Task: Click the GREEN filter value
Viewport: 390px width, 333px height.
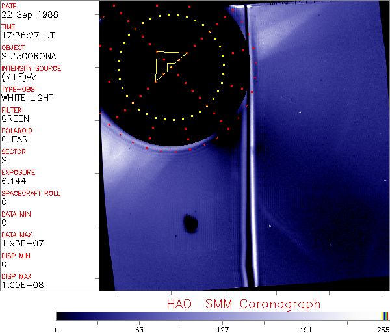Action: [x=16, y=118]
